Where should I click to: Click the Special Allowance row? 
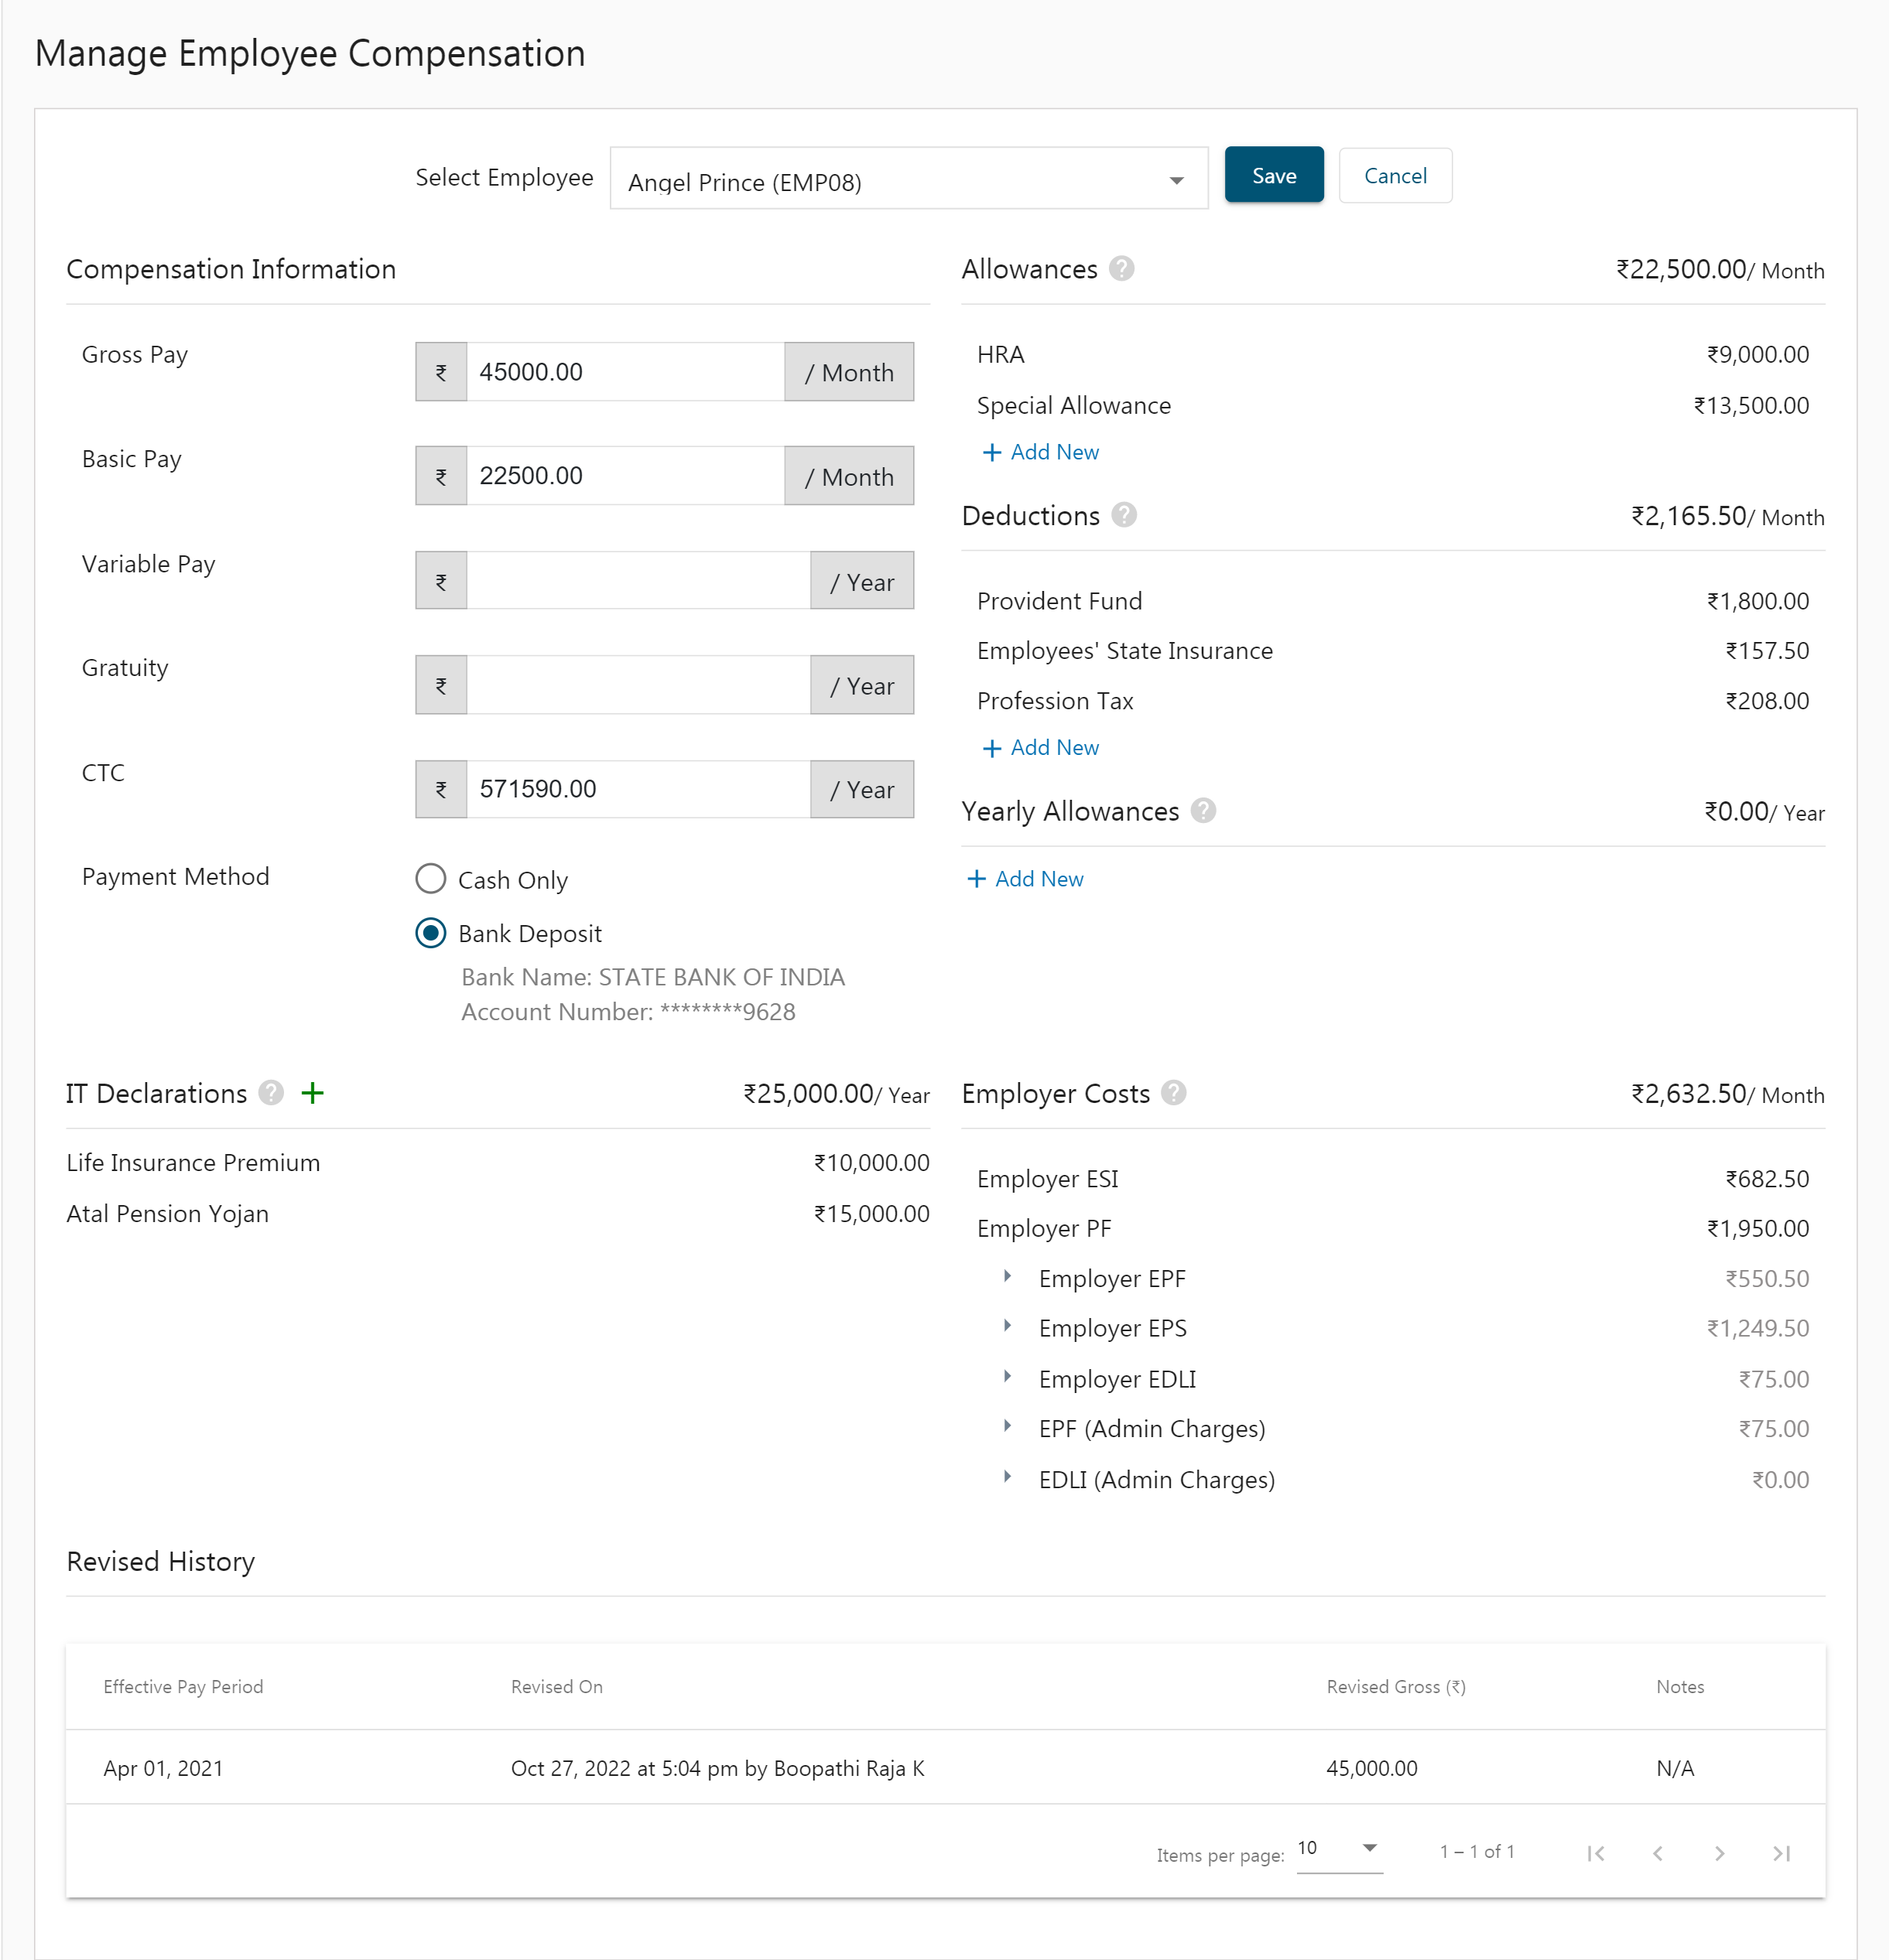pyautogui.click(x=1393, y=406)
